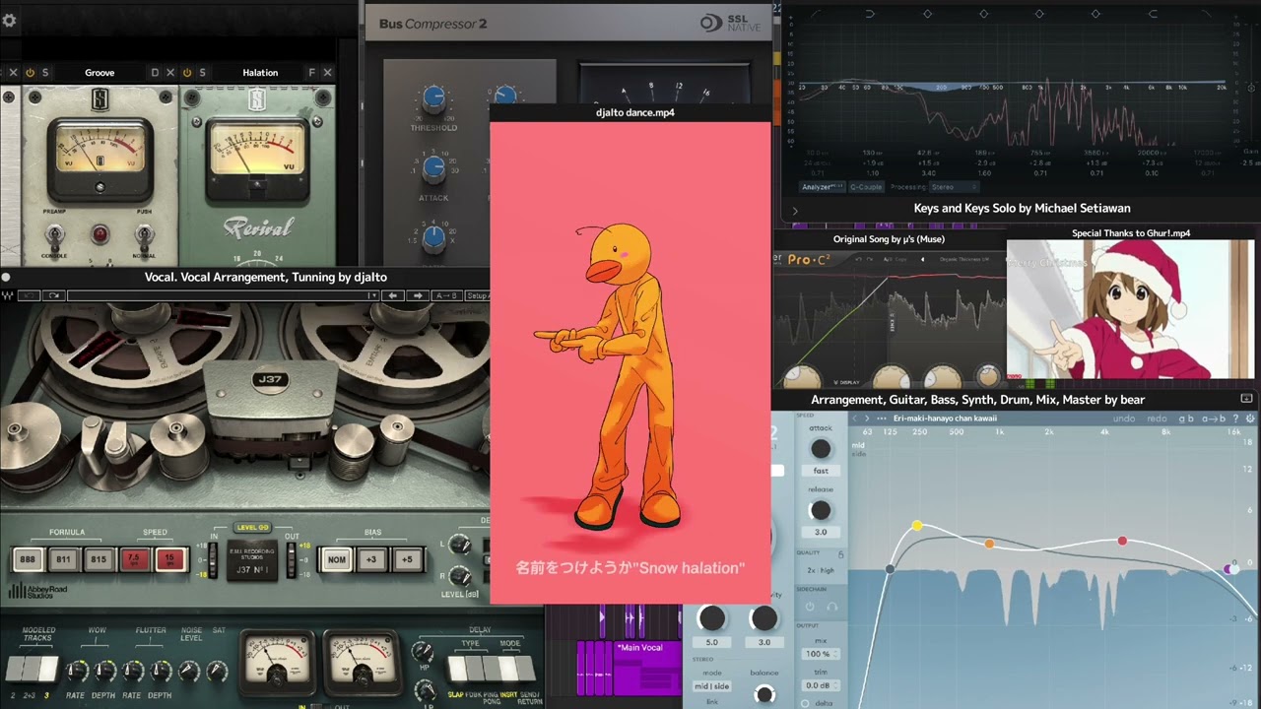Select the 15 ips tape speed
Screen dimensions: 1261x709
(170, 559)
